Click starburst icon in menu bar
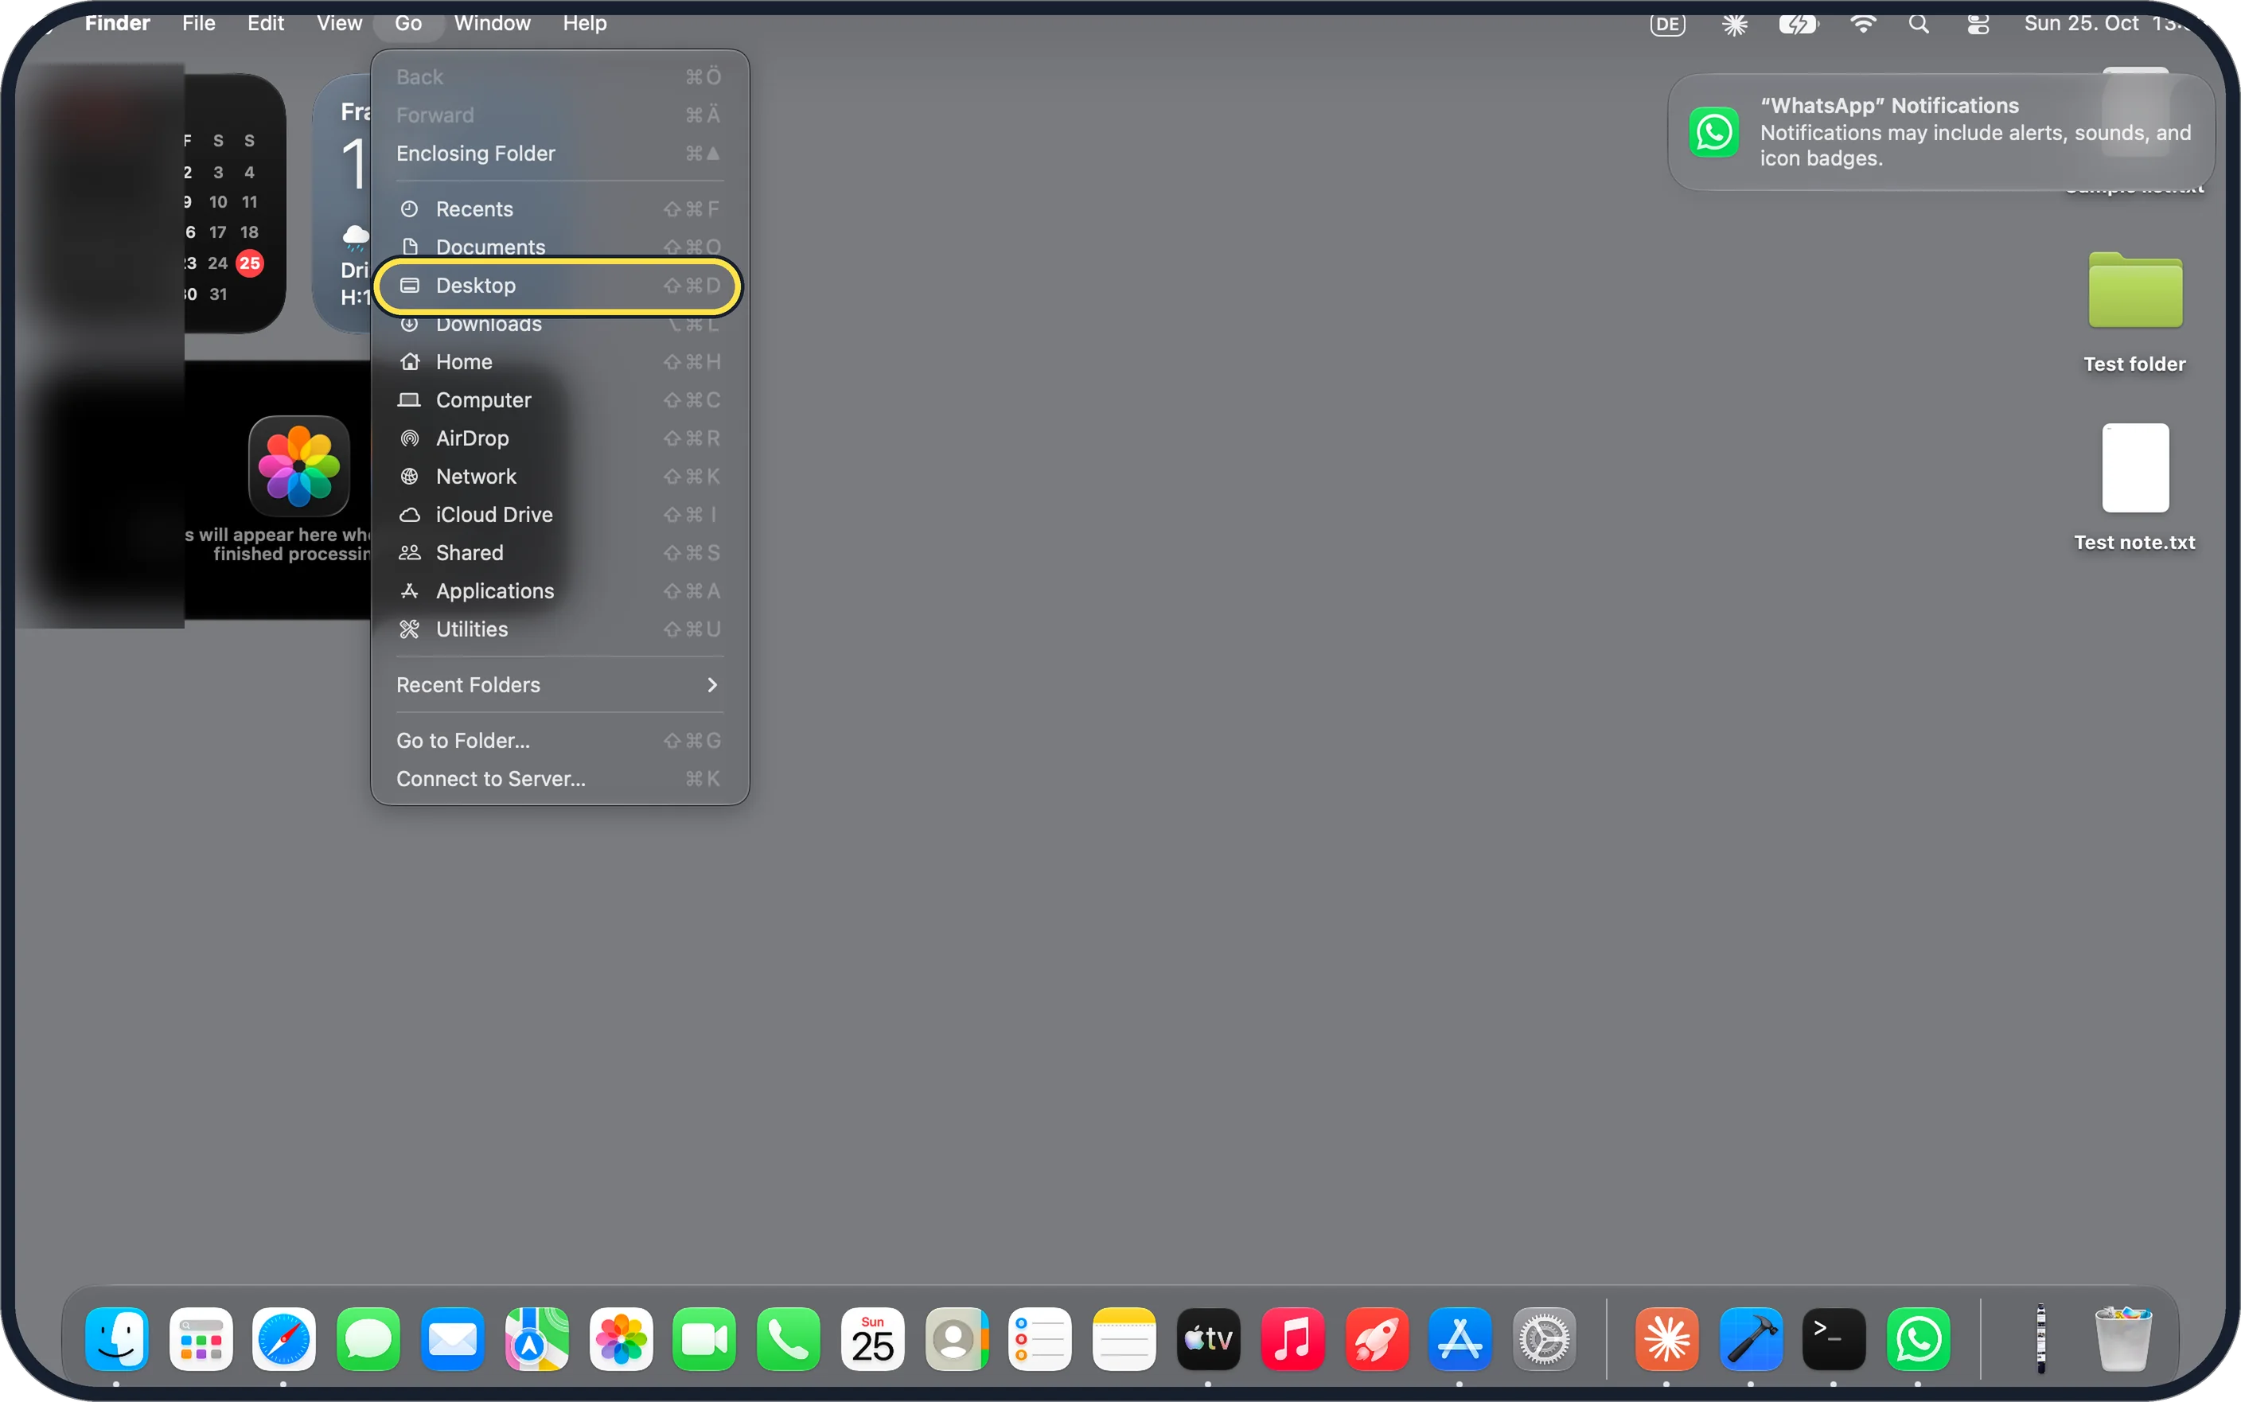This screenshot has height=1402, width=2241. tap(1735, 24)
